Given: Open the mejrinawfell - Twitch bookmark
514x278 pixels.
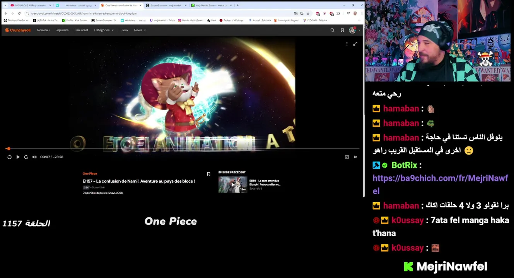Looking at the screenshot, I should [x=162, y=20].
